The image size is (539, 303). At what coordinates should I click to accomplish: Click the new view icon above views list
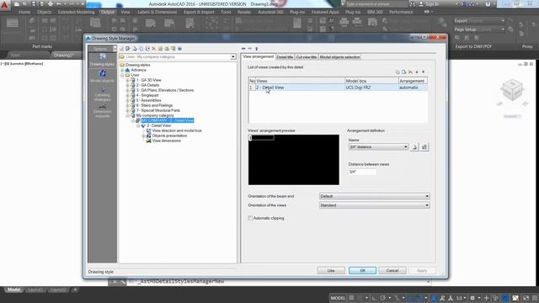pos(398,72)
